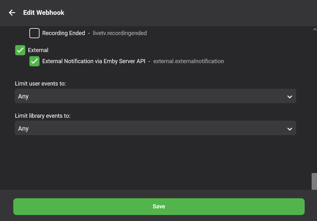The image size is (317, 221).
Task: Click the chevron on the user events dropdown
Action: click(x=290, y=97)
